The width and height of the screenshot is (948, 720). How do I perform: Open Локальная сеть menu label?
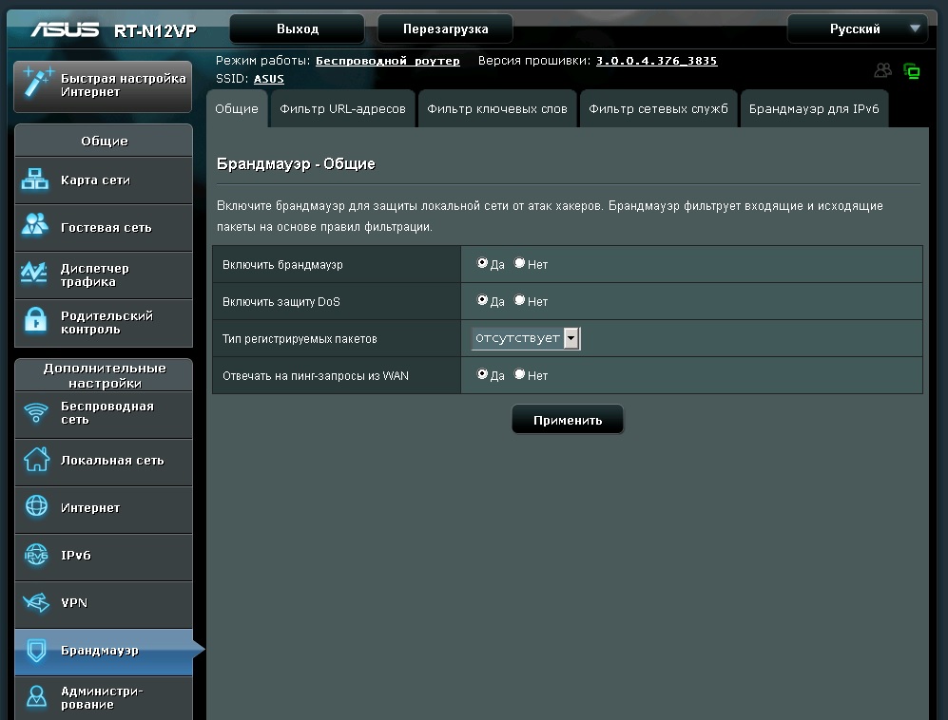click(x=112, y=461)
